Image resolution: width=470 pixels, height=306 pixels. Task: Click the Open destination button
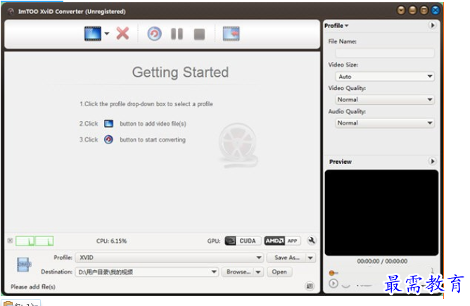click(x=279, y=272)
